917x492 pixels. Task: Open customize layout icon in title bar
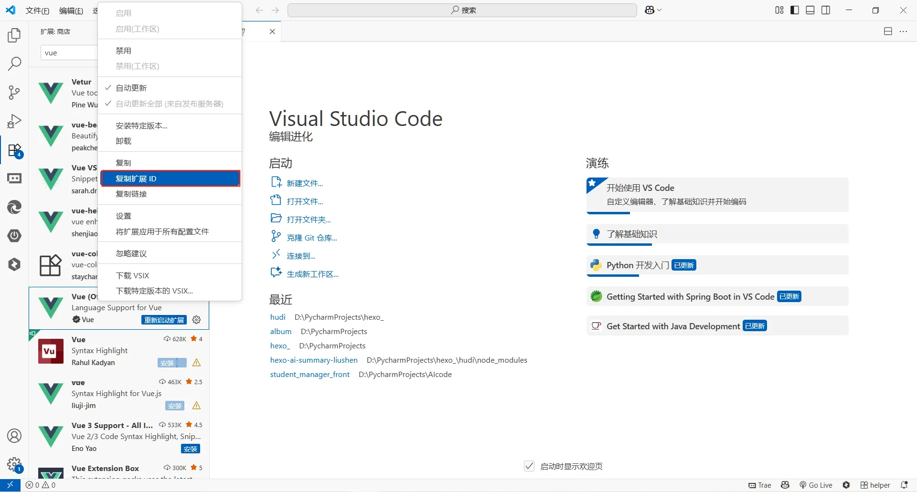click(779, 10)
